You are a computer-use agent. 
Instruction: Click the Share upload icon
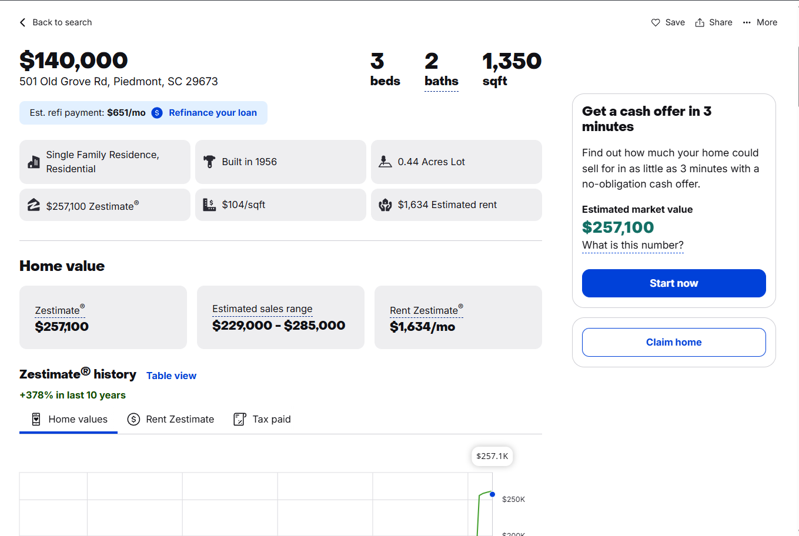(x=700, y=22)
